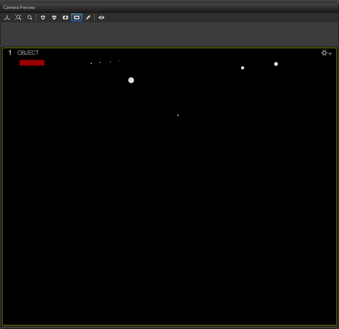Click the leftmost dot in the four-dot row
This screenshot has height=329, width=339.
(91, 63)
